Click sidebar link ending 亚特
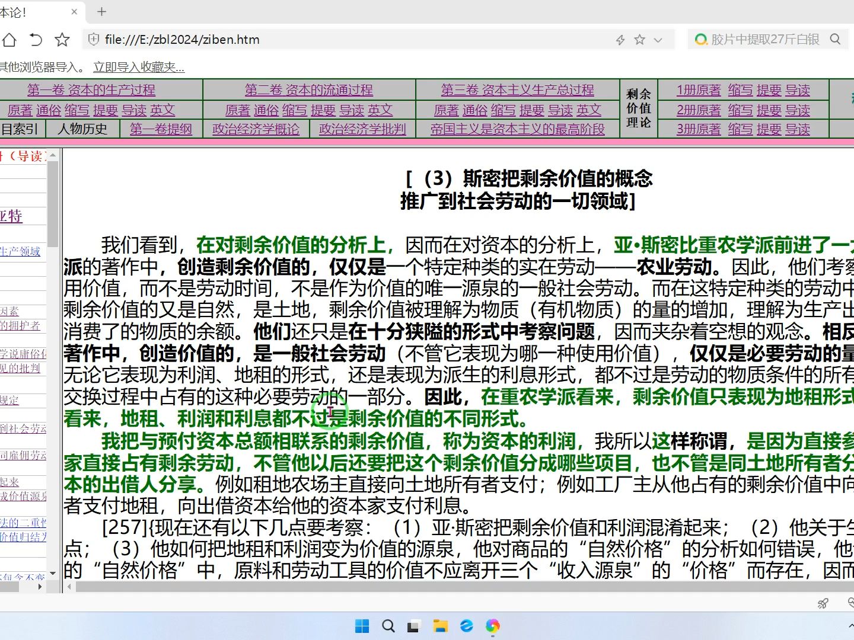 [x=11, y=216]
